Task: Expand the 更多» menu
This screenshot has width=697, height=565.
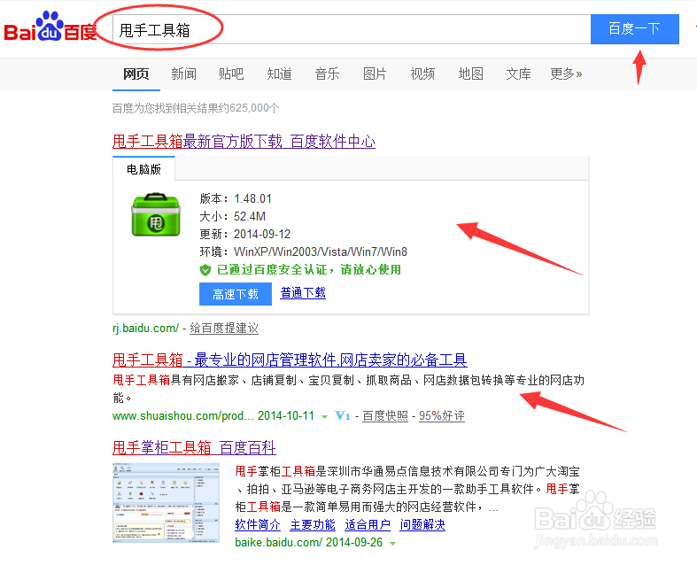Action: [x=566, y=74]
